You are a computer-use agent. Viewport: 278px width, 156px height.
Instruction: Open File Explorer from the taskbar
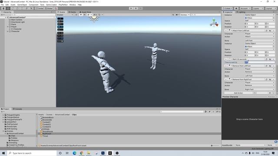click(89, 153)
